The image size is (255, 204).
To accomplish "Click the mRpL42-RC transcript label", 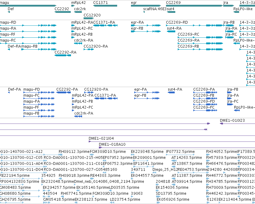I will (x=82, y=28).
